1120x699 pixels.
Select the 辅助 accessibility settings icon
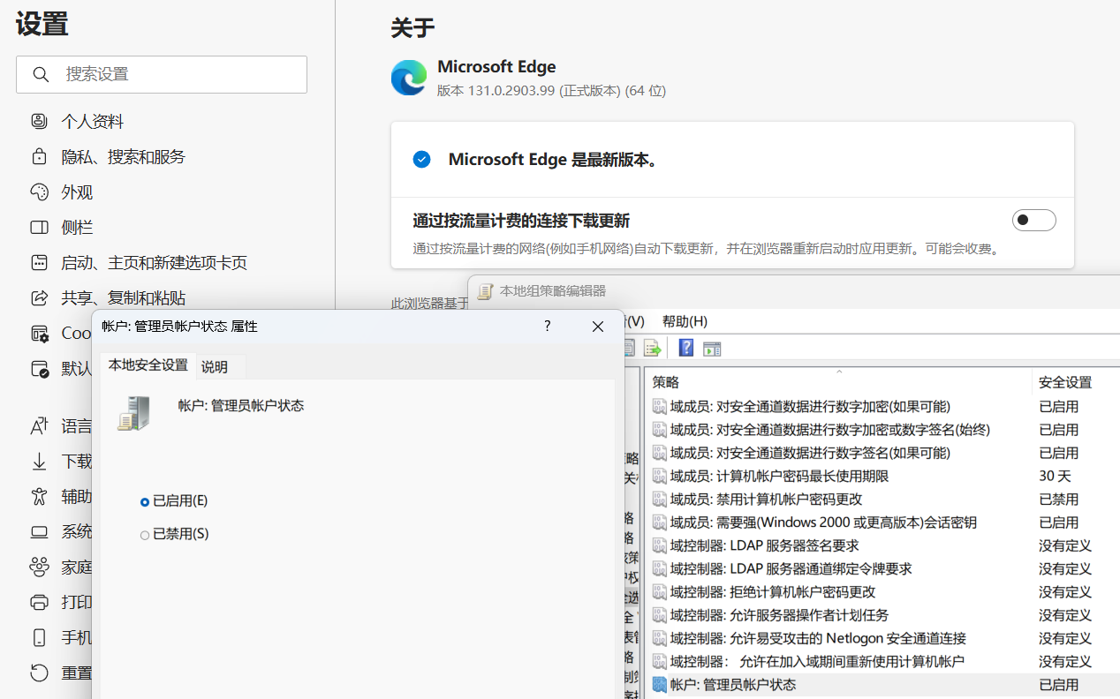coord(40,497)
